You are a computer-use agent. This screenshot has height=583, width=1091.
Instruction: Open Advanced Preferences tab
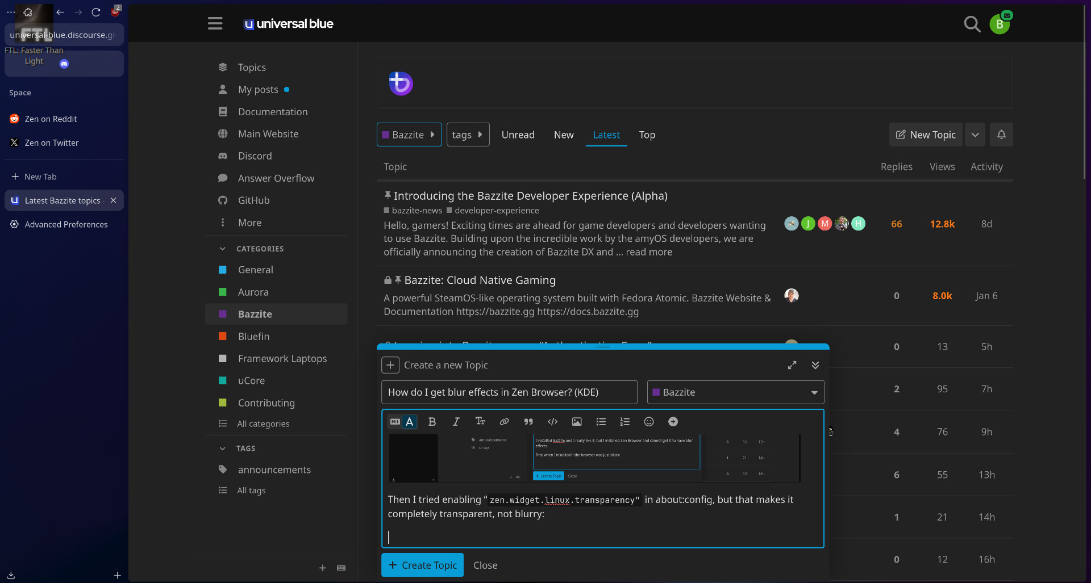point(65,224)
